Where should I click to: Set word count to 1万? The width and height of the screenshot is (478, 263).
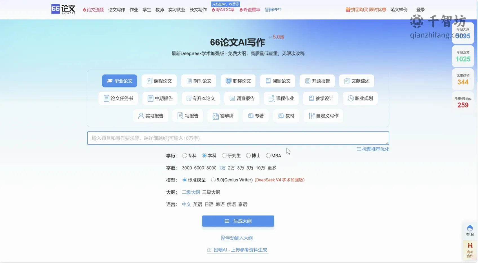pyautogui.click(x=222, y=168)
